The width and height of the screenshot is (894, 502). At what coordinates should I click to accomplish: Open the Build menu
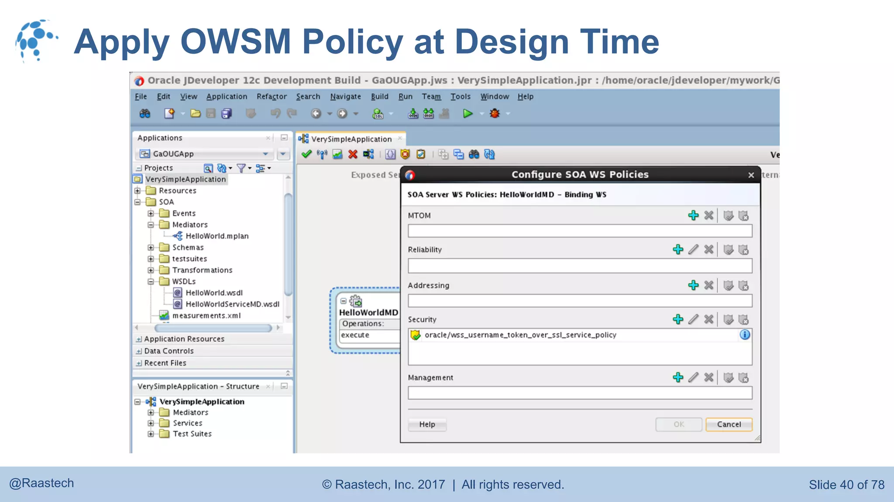point(379,97)
